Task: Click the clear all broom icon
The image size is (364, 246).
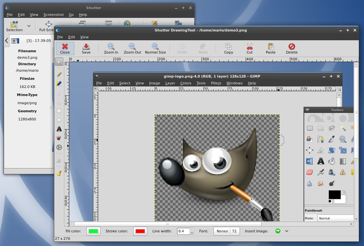Action: tap(59, 173)
